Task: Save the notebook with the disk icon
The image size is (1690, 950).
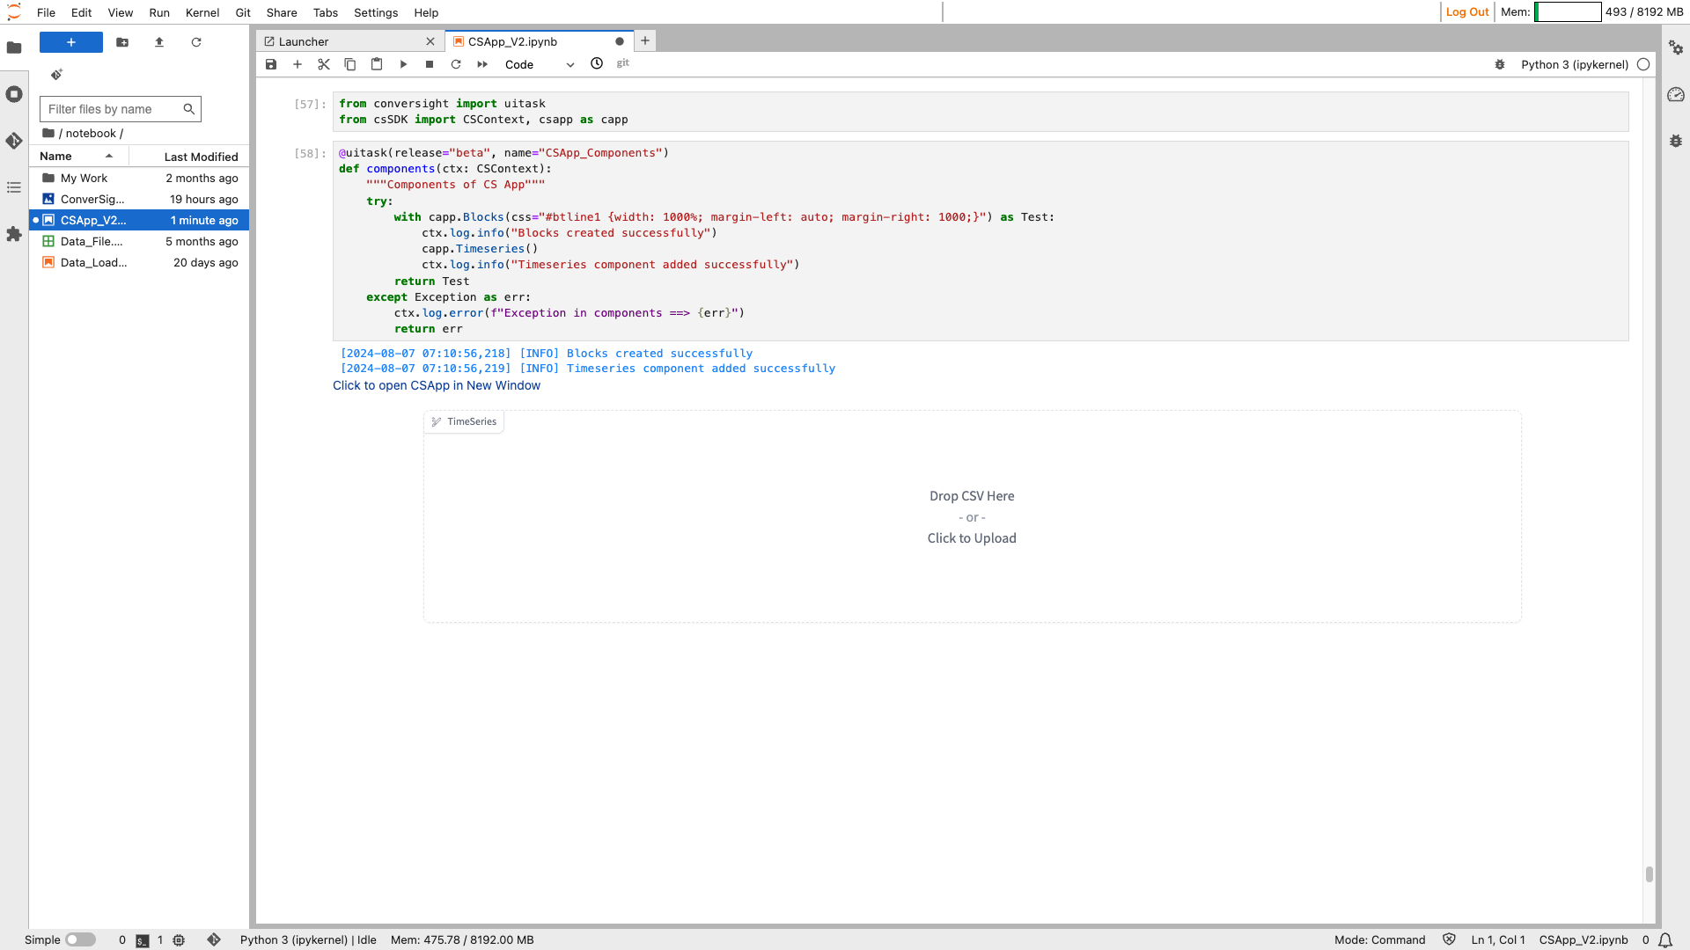Action: point(271,64)
